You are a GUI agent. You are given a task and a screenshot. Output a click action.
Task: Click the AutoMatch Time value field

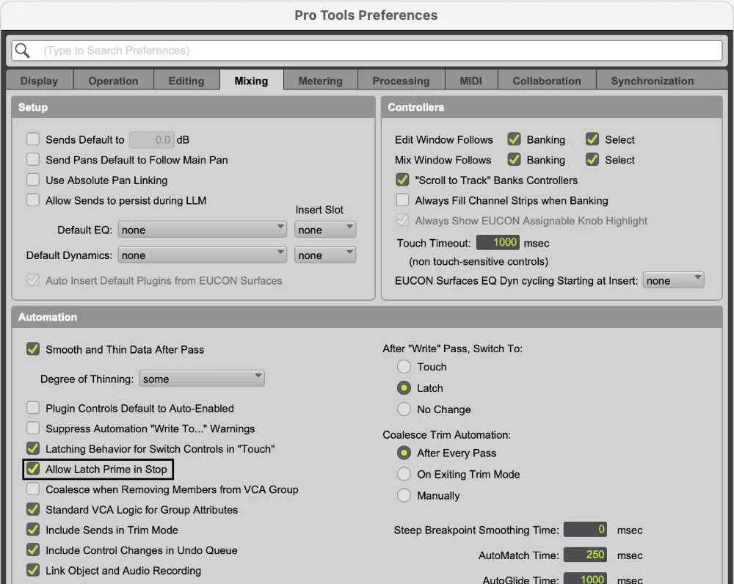585,555
